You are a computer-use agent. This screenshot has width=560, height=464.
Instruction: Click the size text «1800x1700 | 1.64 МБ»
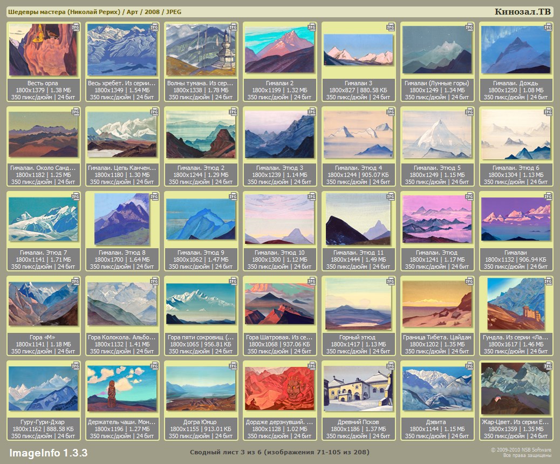(x=122, y=260)
